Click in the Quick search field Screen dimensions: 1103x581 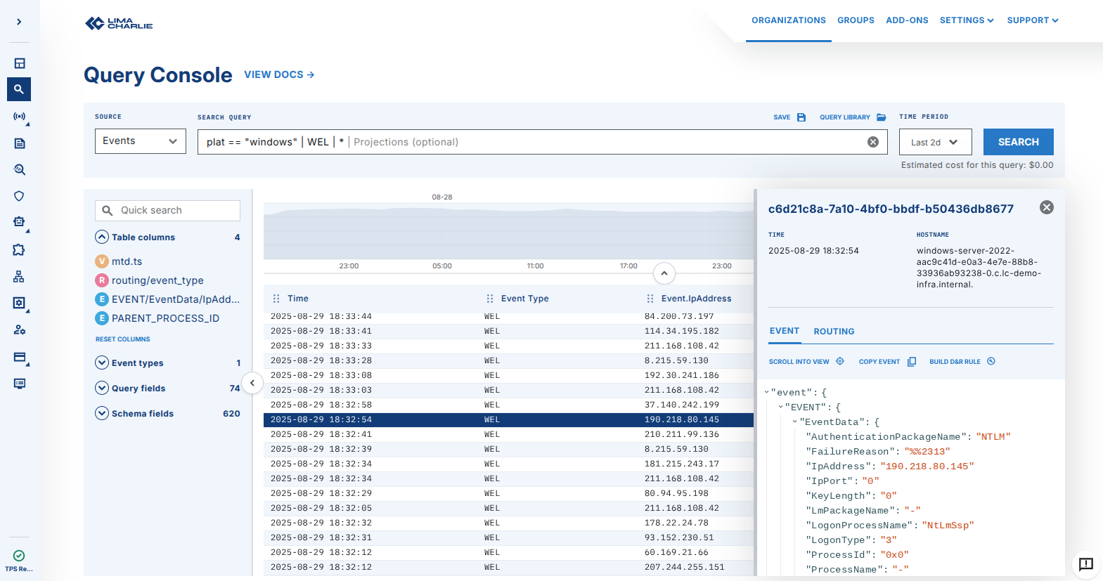[176, 211]
